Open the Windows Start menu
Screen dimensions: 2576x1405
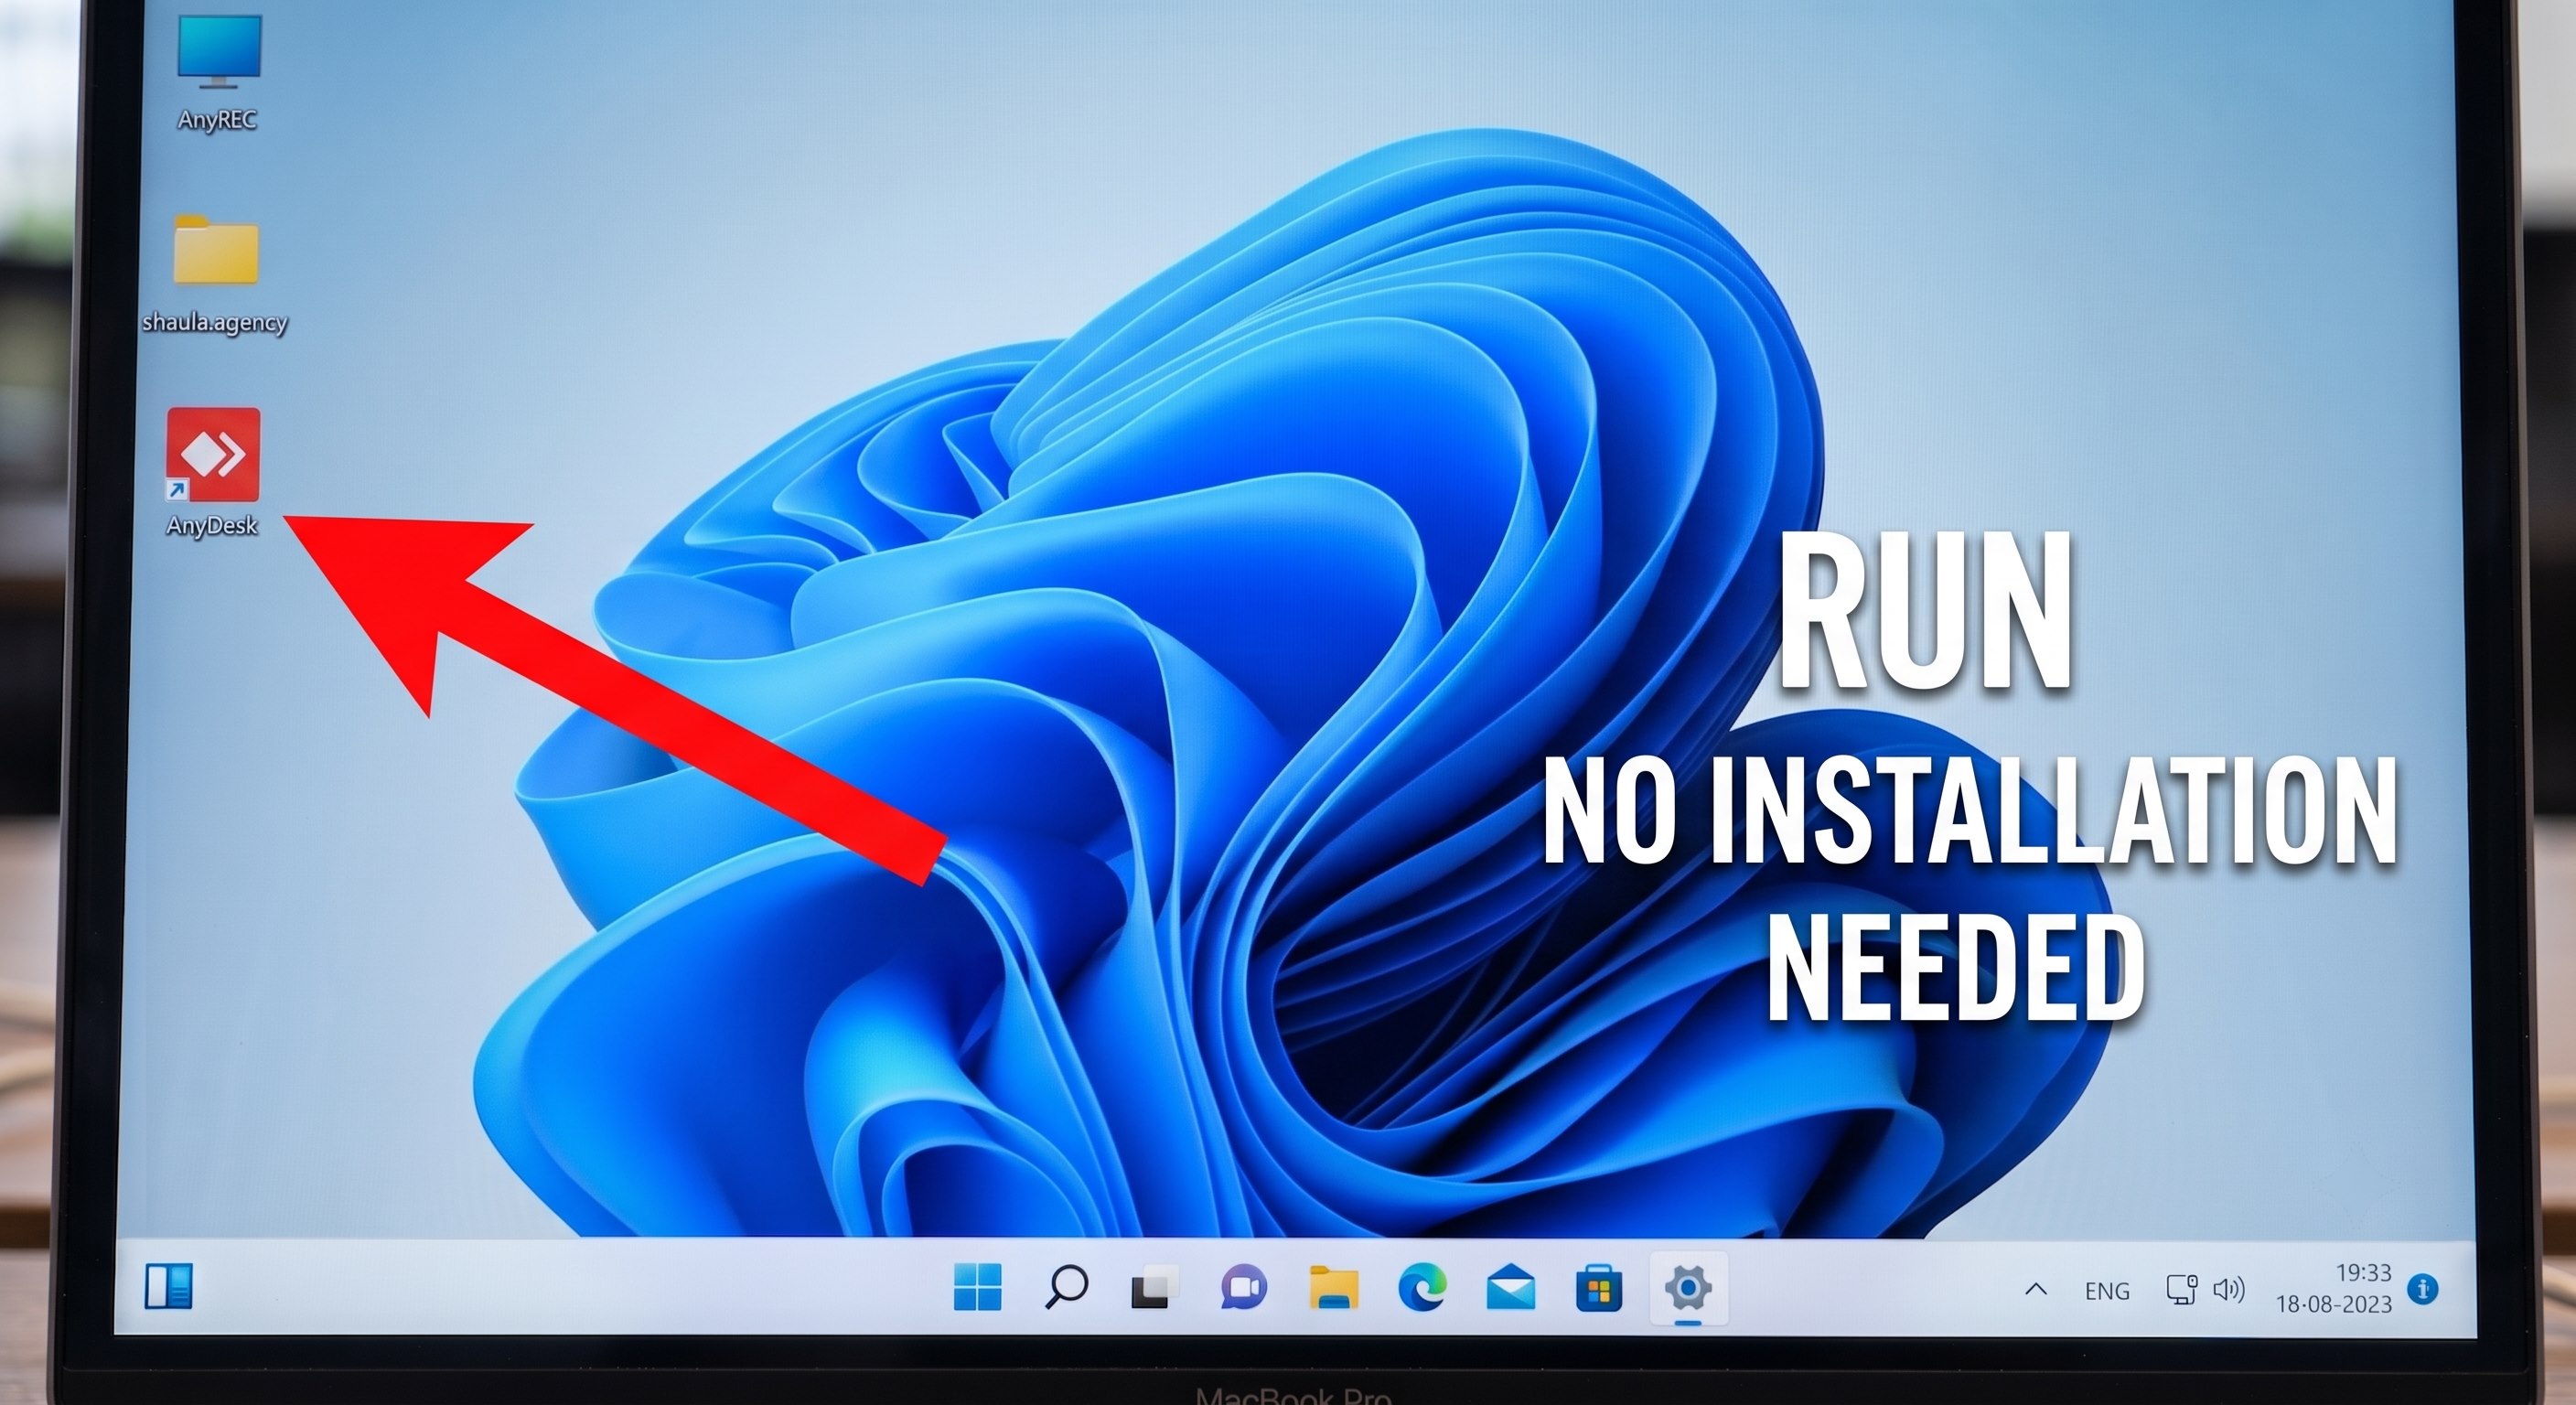pos(977,1286)
